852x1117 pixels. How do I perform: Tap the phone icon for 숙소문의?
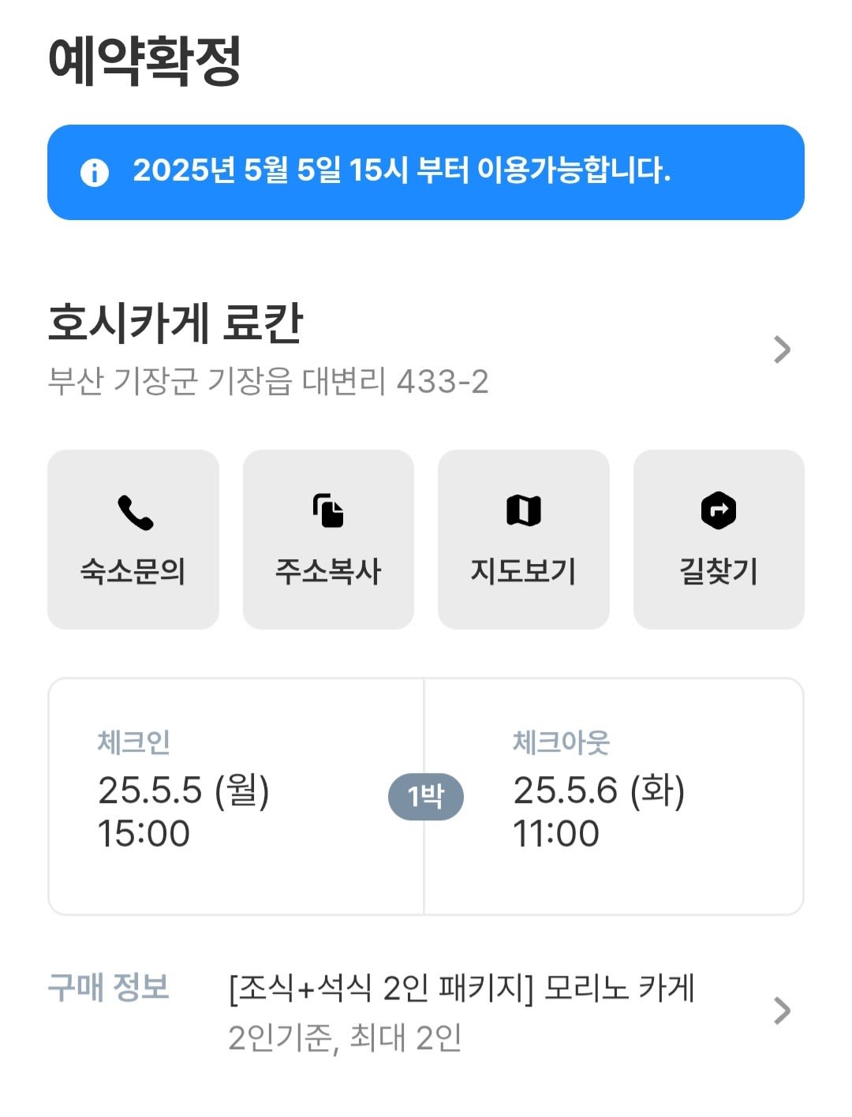click(x=135, y=512)
